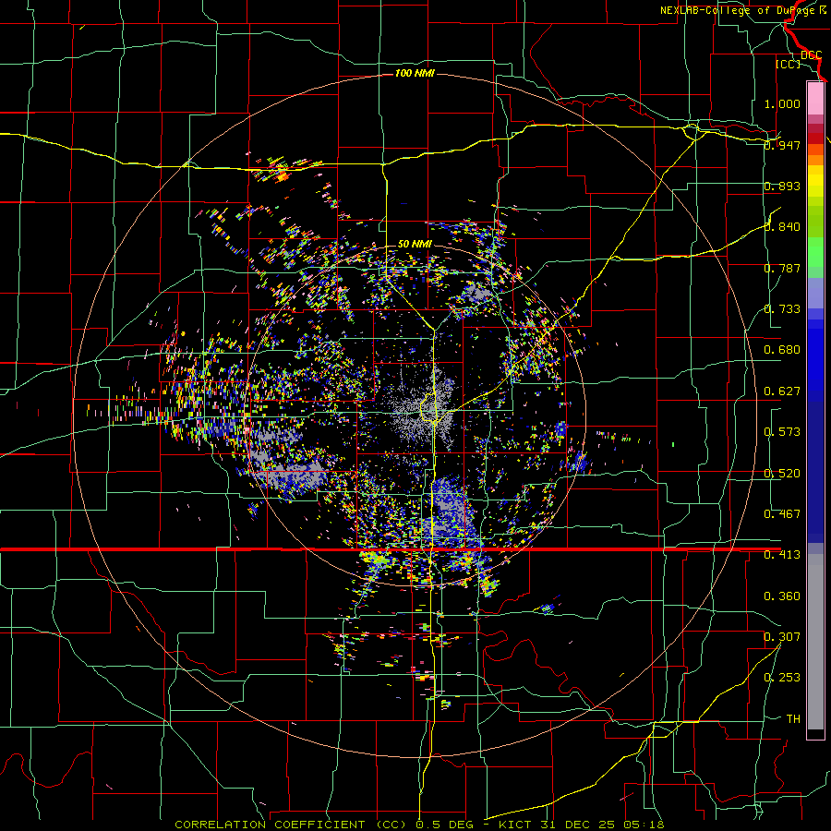Image resolution: width=831 pixels, height=831 pixels.
Task: Click the 31 DEC 25 05:18 timestamp
Action: coord(603,825)
